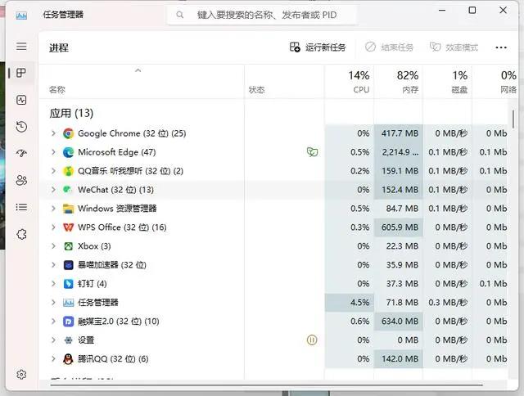This screenshot has width=524, height=396.
Task: Click 腾讯QQ memory 142.0 MB
Action: click(x=400, y=359)
